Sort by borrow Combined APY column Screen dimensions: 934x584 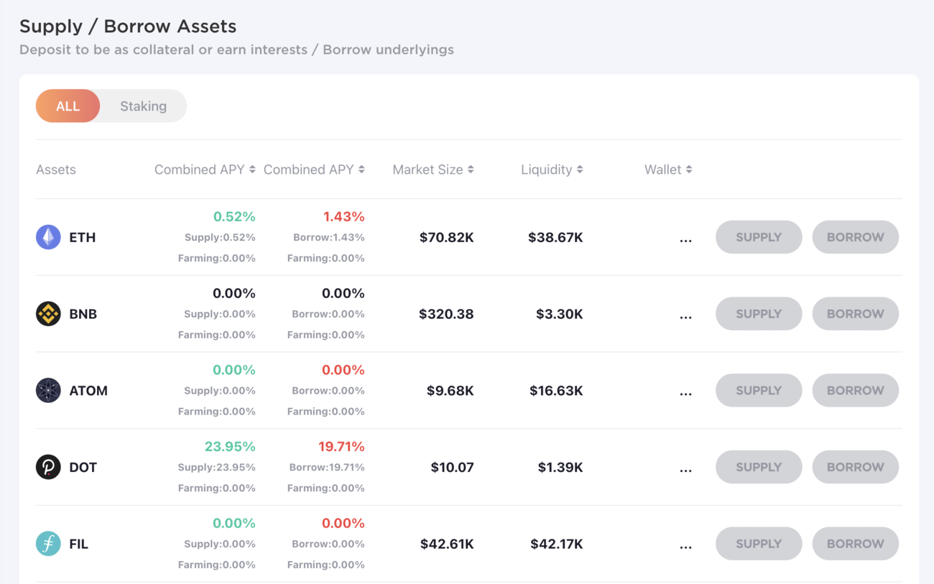pos(314,170)
